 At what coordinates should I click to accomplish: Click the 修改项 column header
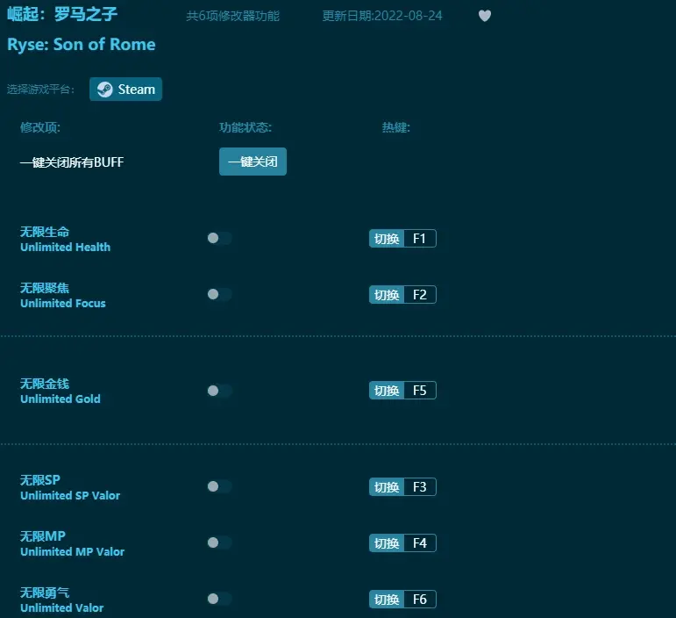(x=40, y=128)
